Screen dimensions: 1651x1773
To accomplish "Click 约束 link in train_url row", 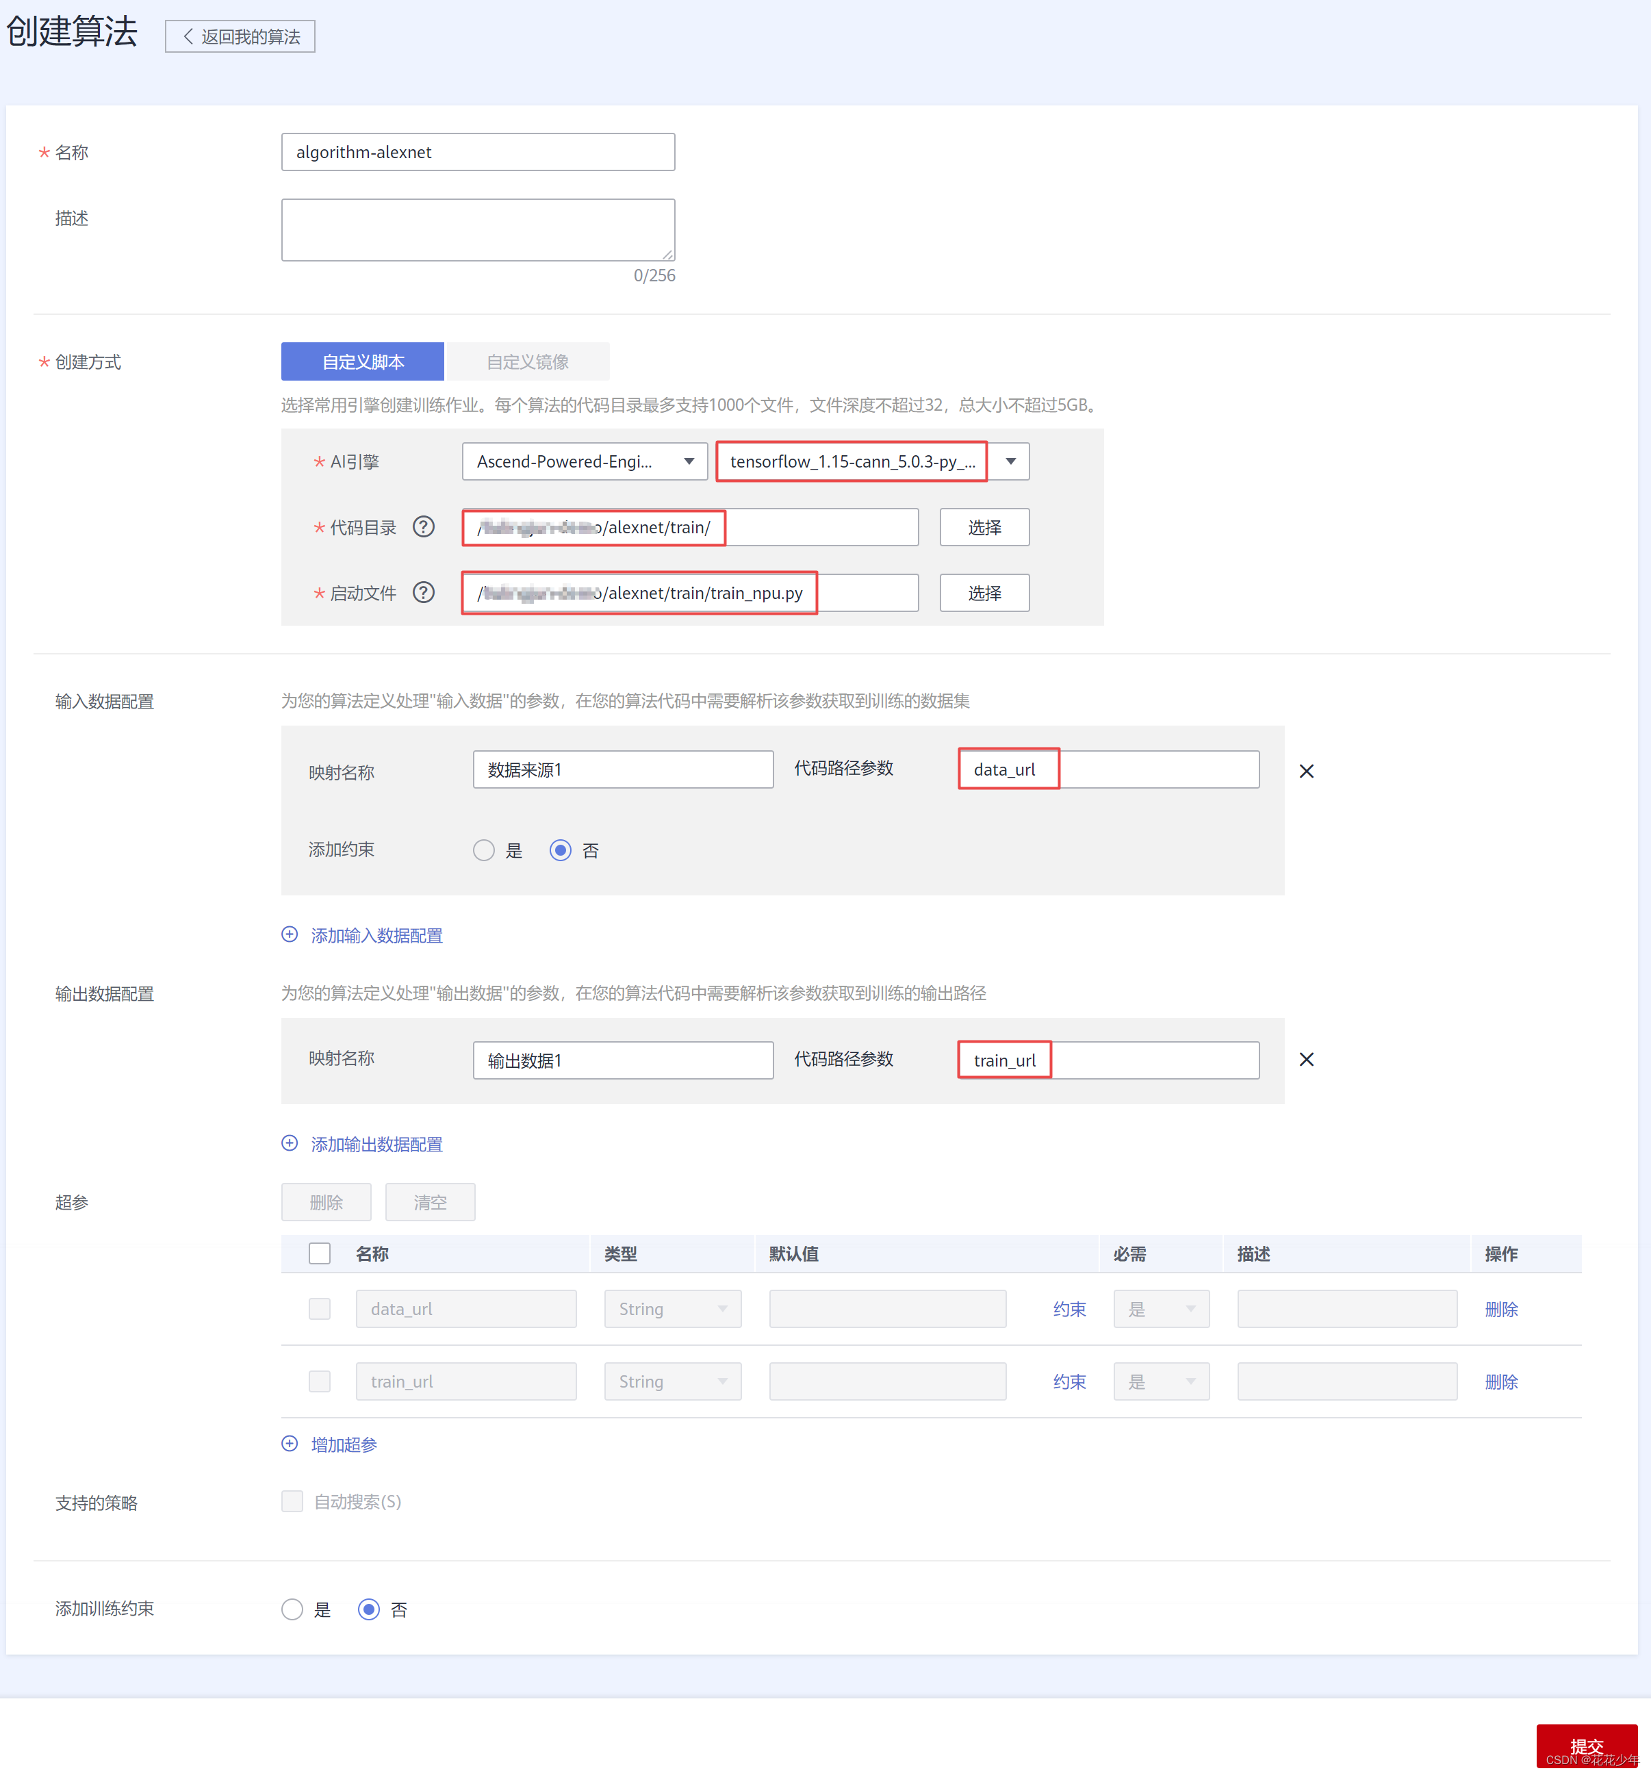I will pos(1069,1381).
